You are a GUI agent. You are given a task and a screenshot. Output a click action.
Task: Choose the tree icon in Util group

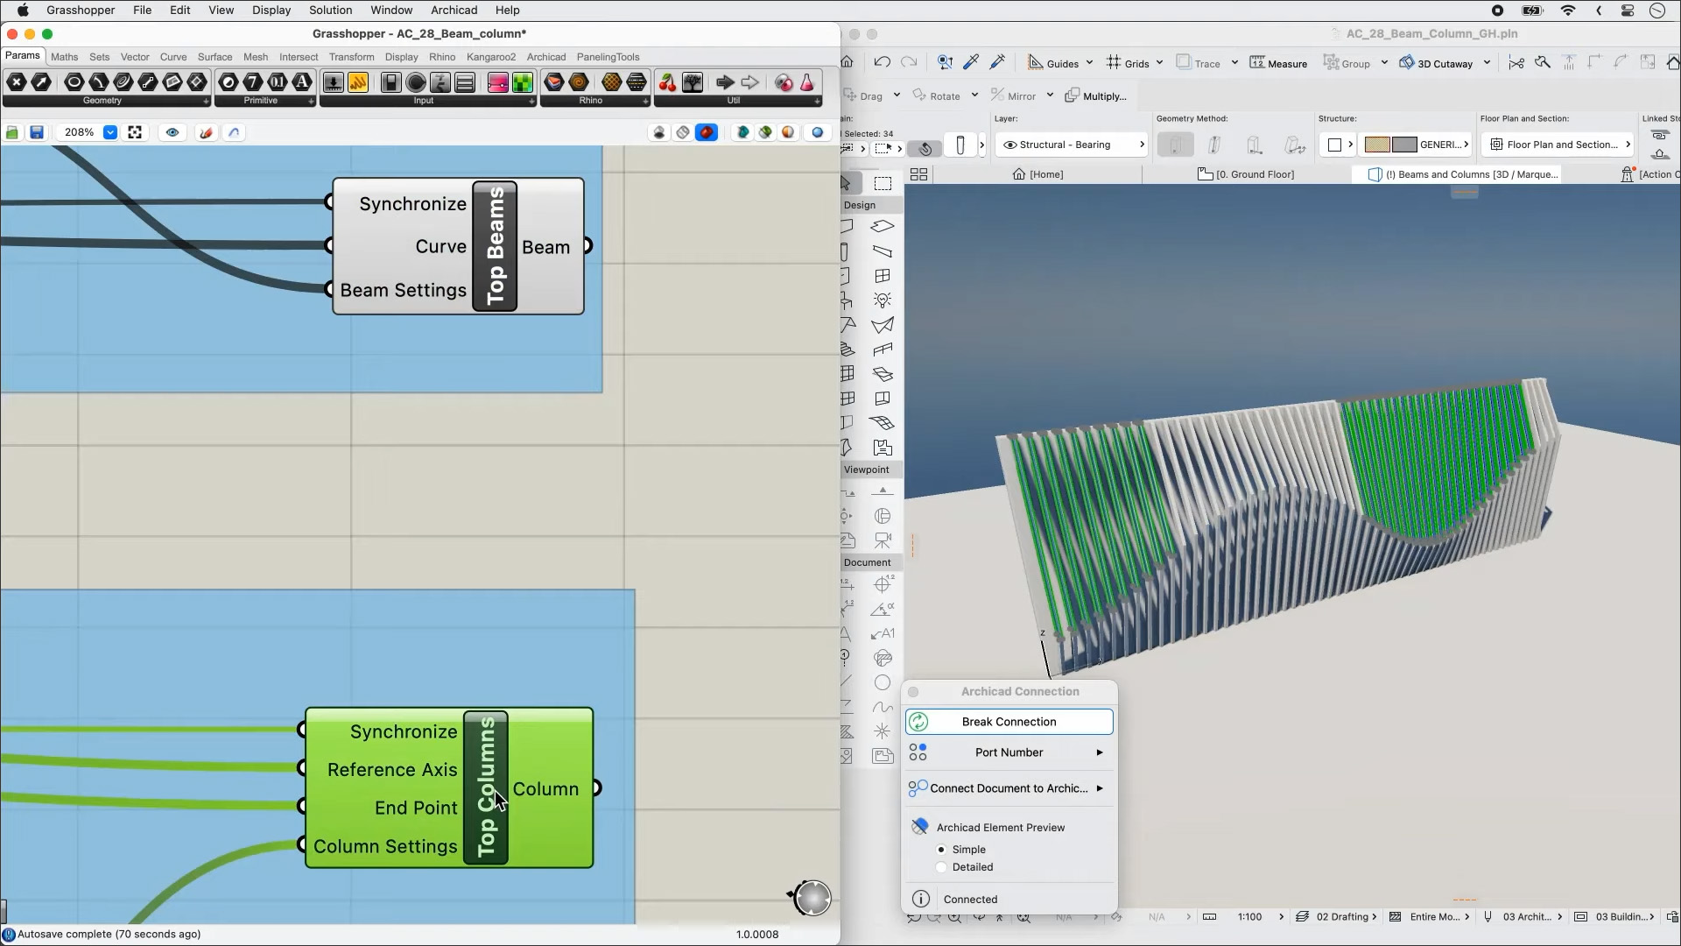coord(693,82)
